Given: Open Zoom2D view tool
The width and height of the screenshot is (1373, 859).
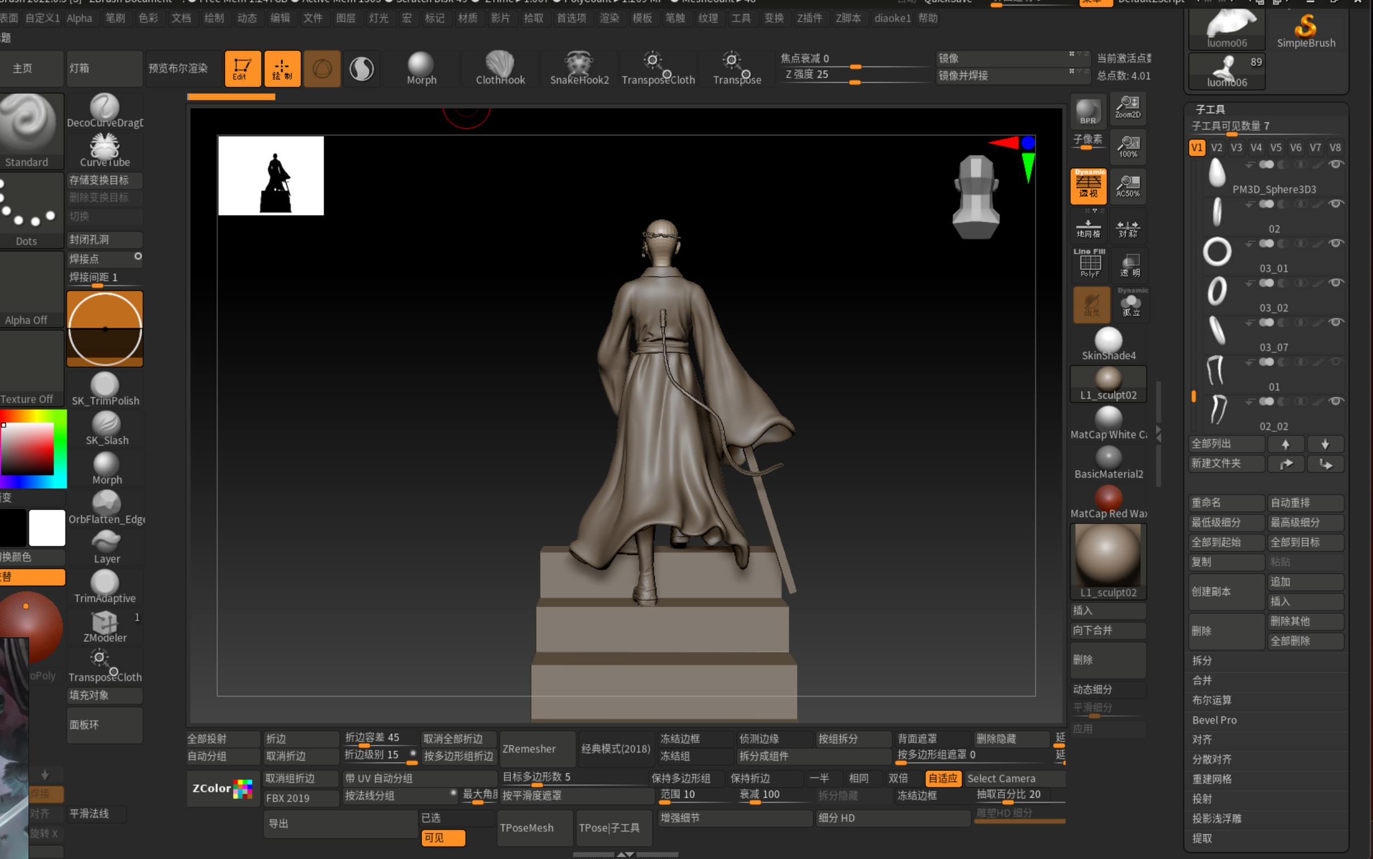Looking at the screenshot, I should (x=1128, y=108).
